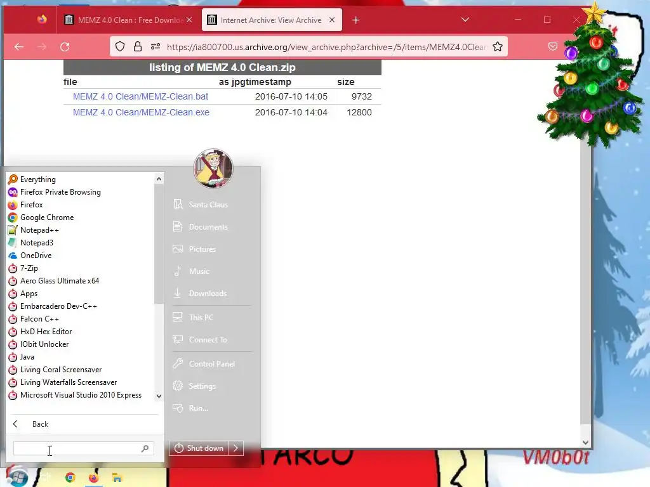Image resolution: width=650 pixels, height=487 pixels.
Task: Open Firefox from the taskbar
Action: pyautogui.click(x=94, y=478)
